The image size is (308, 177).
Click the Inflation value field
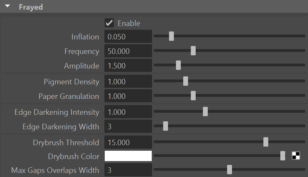click(x=128, y=37)
